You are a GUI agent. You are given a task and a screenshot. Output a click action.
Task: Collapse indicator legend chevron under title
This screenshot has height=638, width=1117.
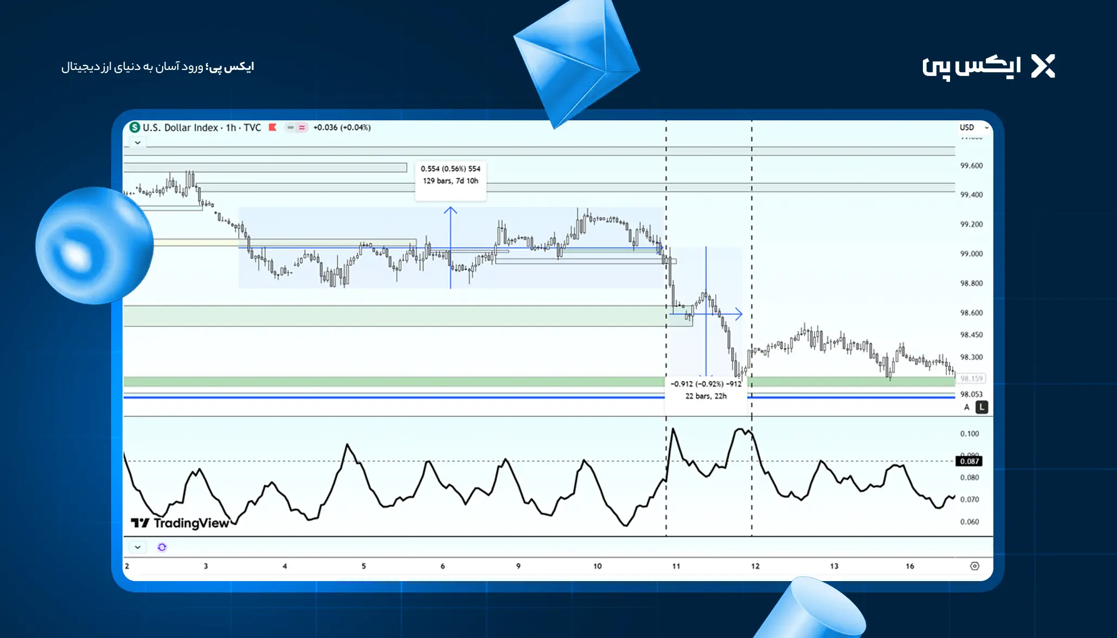tap(138, 143)
